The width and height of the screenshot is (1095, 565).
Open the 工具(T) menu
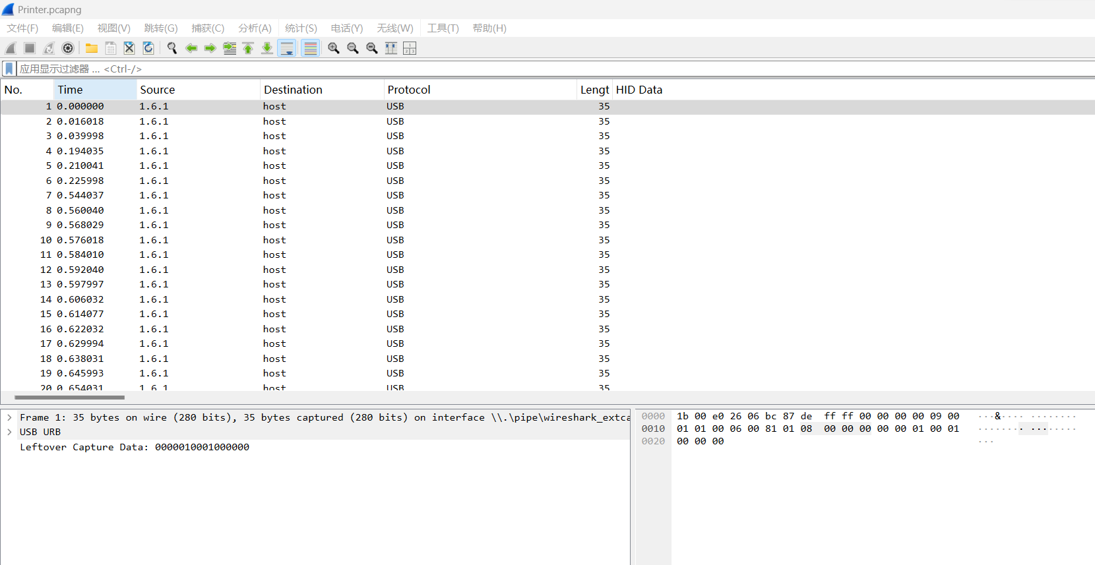pos(443,28)
